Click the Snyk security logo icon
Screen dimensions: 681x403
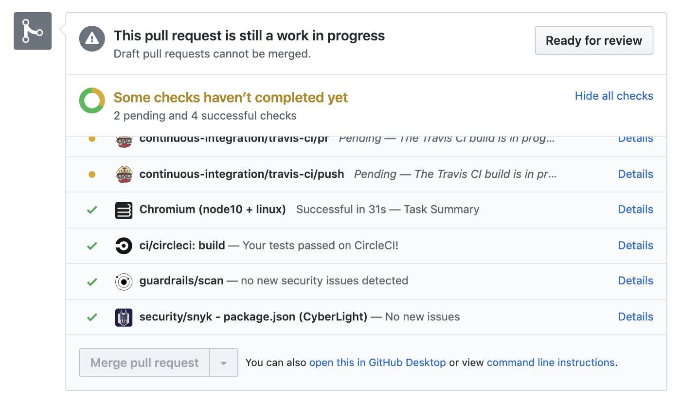click(124, 317)
